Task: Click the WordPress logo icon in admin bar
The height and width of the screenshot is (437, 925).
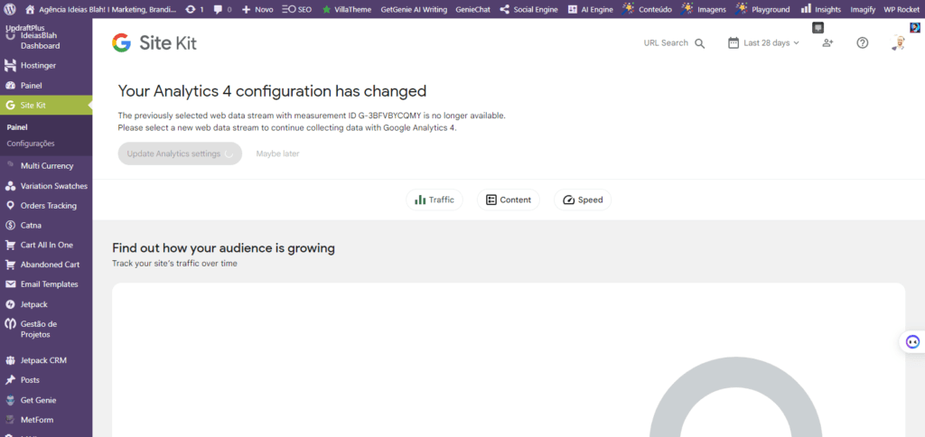Action: 13,9
